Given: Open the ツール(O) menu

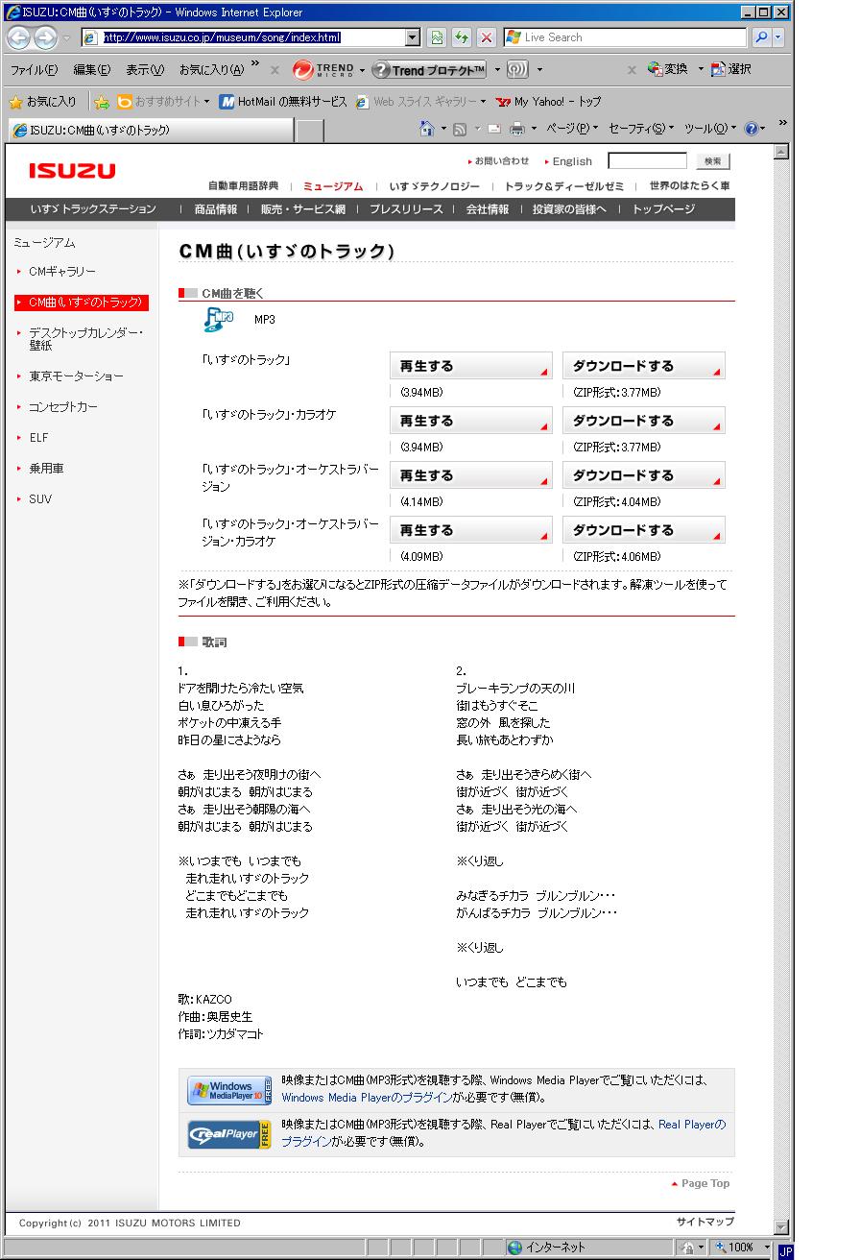Looking at the screenshot, I should 711,129.
